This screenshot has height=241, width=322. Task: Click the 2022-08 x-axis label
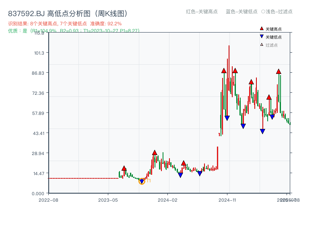click(x=48, y=200)
